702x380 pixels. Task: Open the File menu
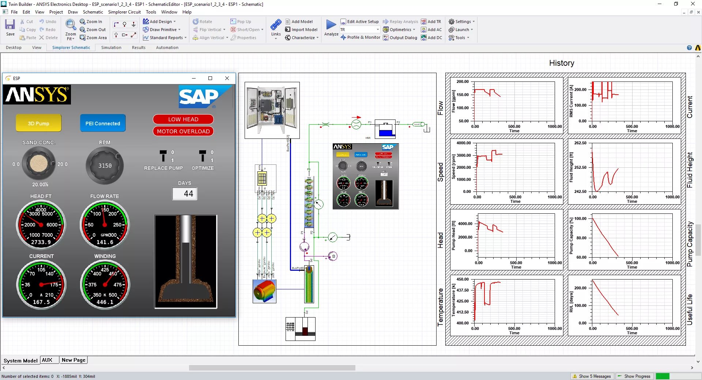point(14,12)
